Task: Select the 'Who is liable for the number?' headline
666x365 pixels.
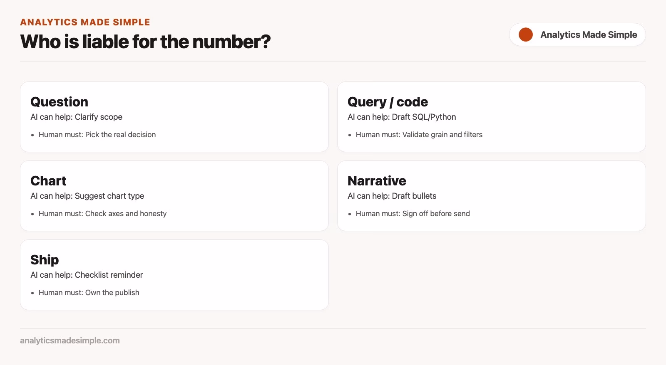Action: pyautogui.click(x=145, y=42)
